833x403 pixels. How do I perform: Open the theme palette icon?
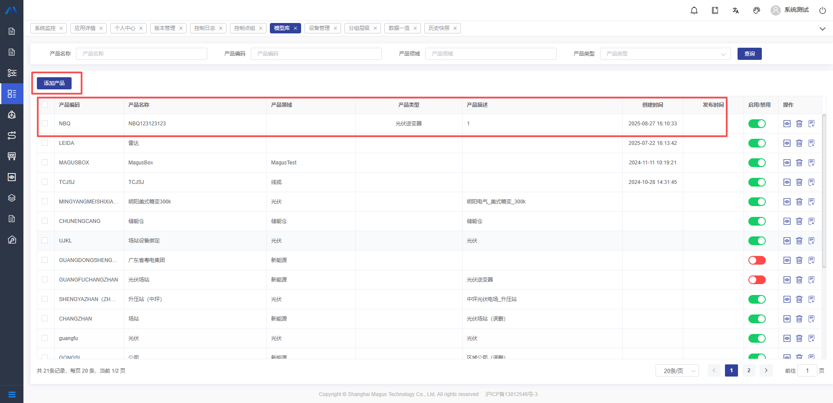click(757, 10)
